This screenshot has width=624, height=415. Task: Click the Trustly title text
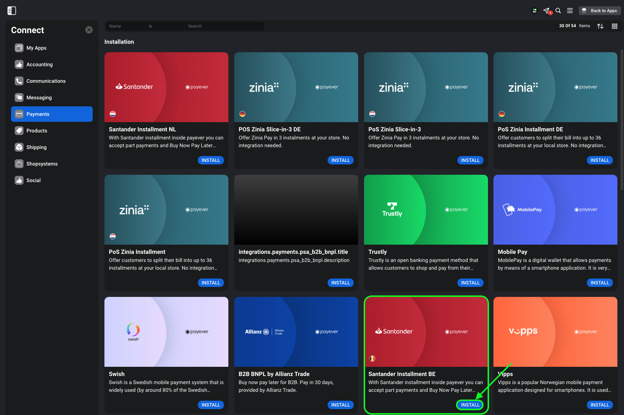[x=378, y=252]
